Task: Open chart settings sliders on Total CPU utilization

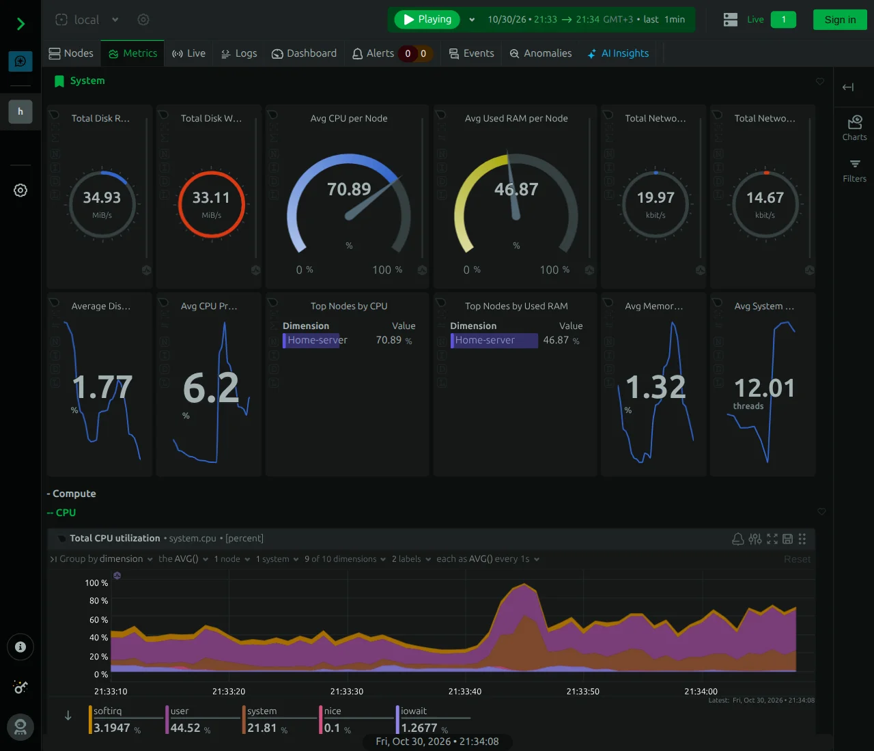Action: click(755, 539)
